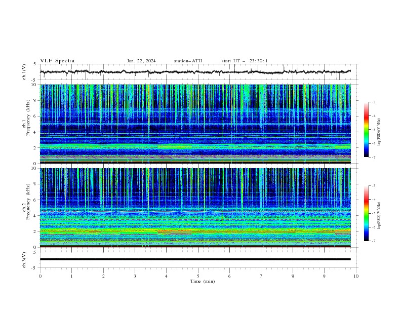Click the "8" tick label on the time axis
Screen dimensions: 401x310
[x=293, y=276]
